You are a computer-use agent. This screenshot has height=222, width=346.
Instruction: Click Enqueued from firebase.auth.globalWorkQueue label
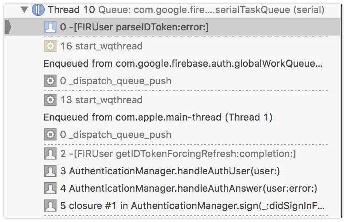[x=183, y=64]
